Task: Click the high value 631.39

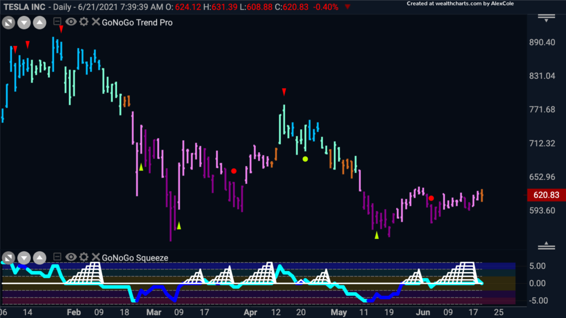Action: click(x=224, y=7)
